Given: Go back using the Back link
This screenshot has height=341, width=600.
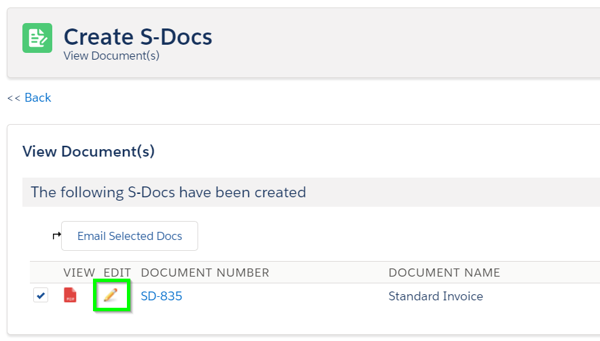Looking at the screenshot, I should coord(37,98).
